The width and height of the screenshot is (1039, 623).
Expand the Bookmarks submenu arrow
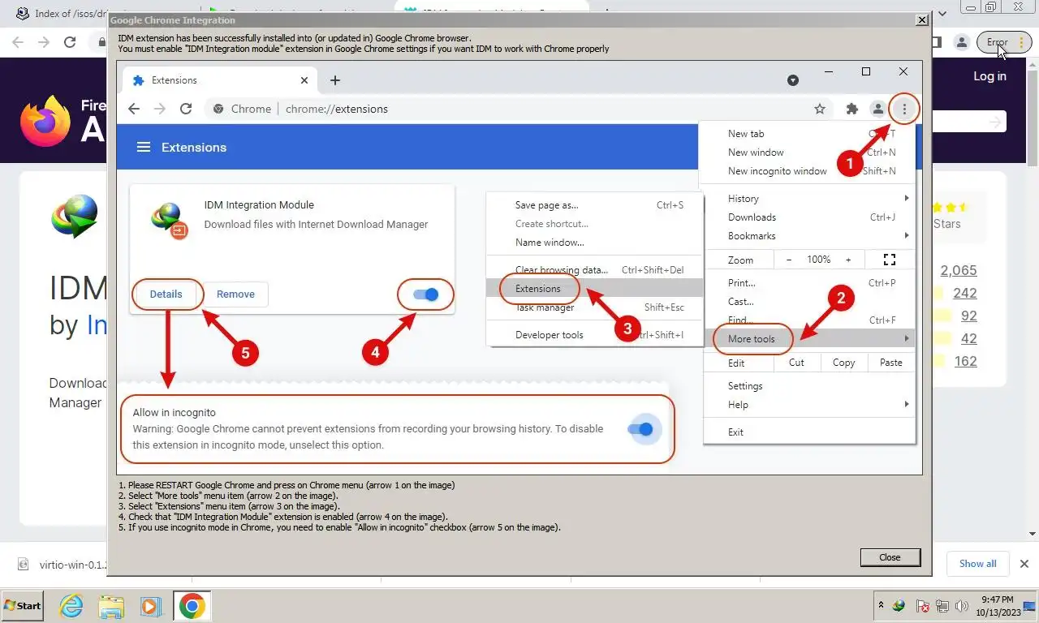click(907, 235)
